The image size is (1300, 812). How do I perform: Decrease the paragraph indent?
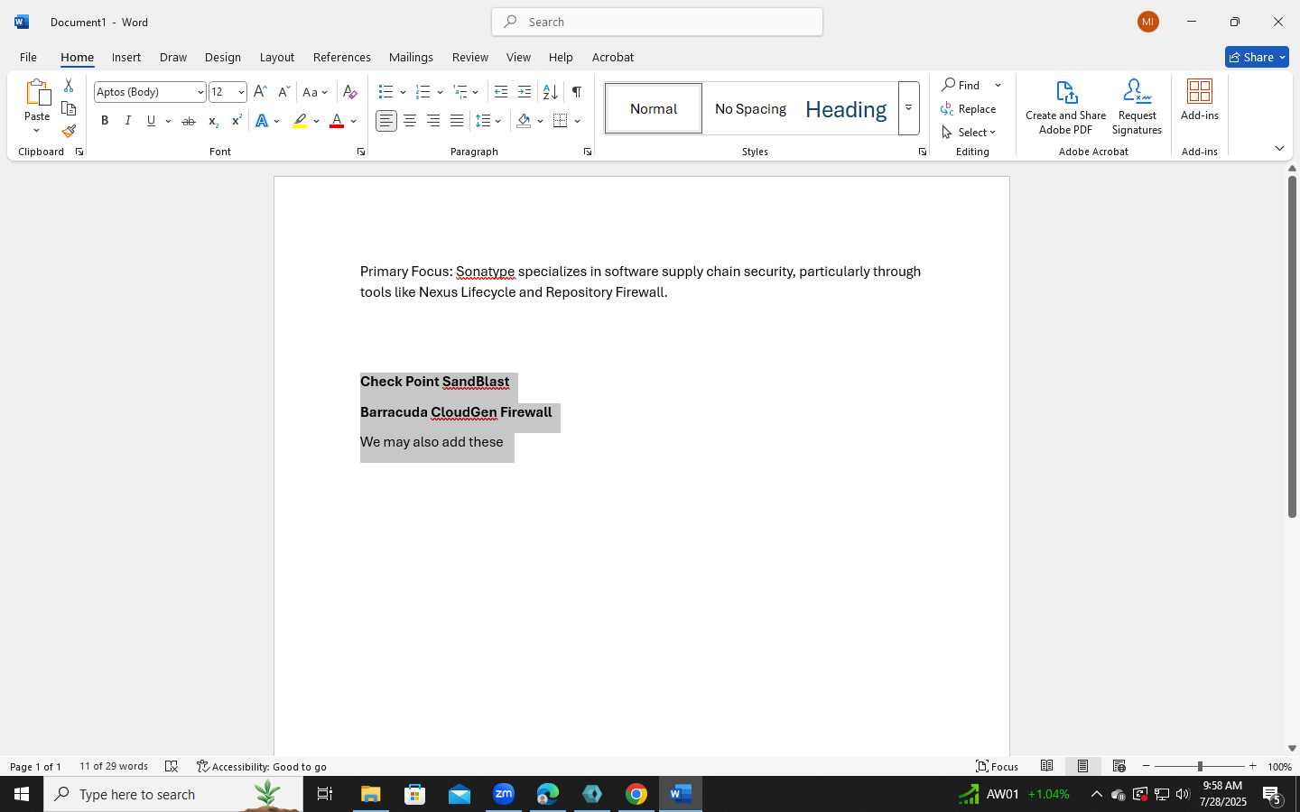(x=501, y=92)
